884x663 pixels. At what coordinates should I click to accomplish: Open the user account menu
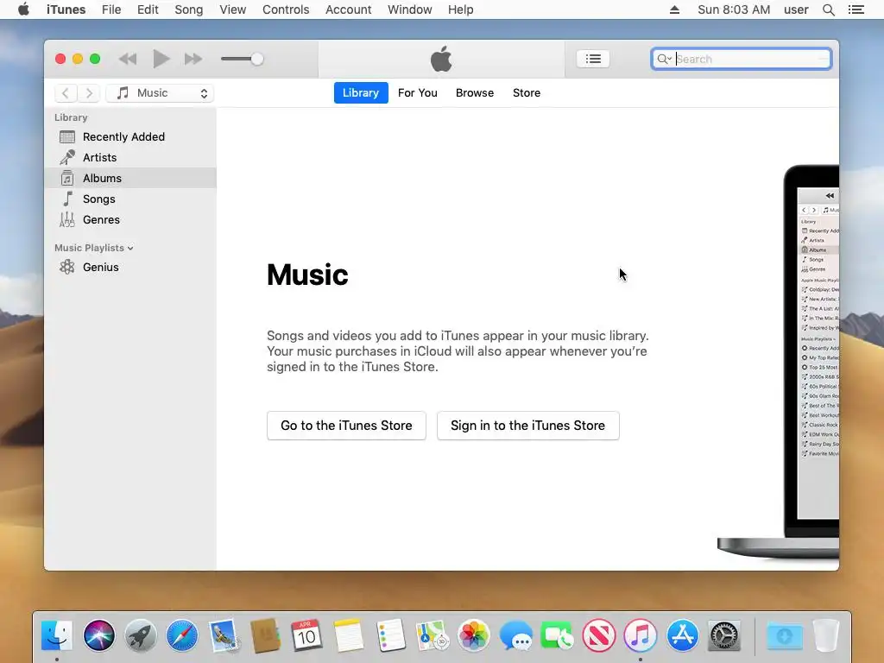(796, 9)
